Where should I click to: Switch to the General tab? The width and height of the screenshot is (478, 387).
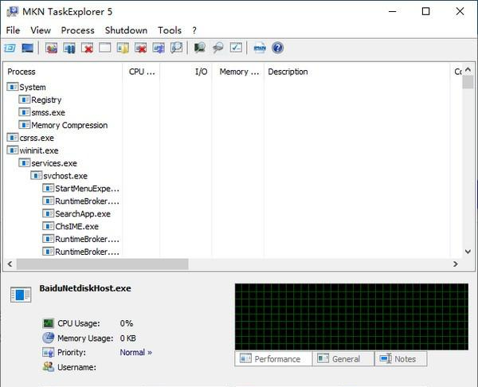tap(343, 358)
